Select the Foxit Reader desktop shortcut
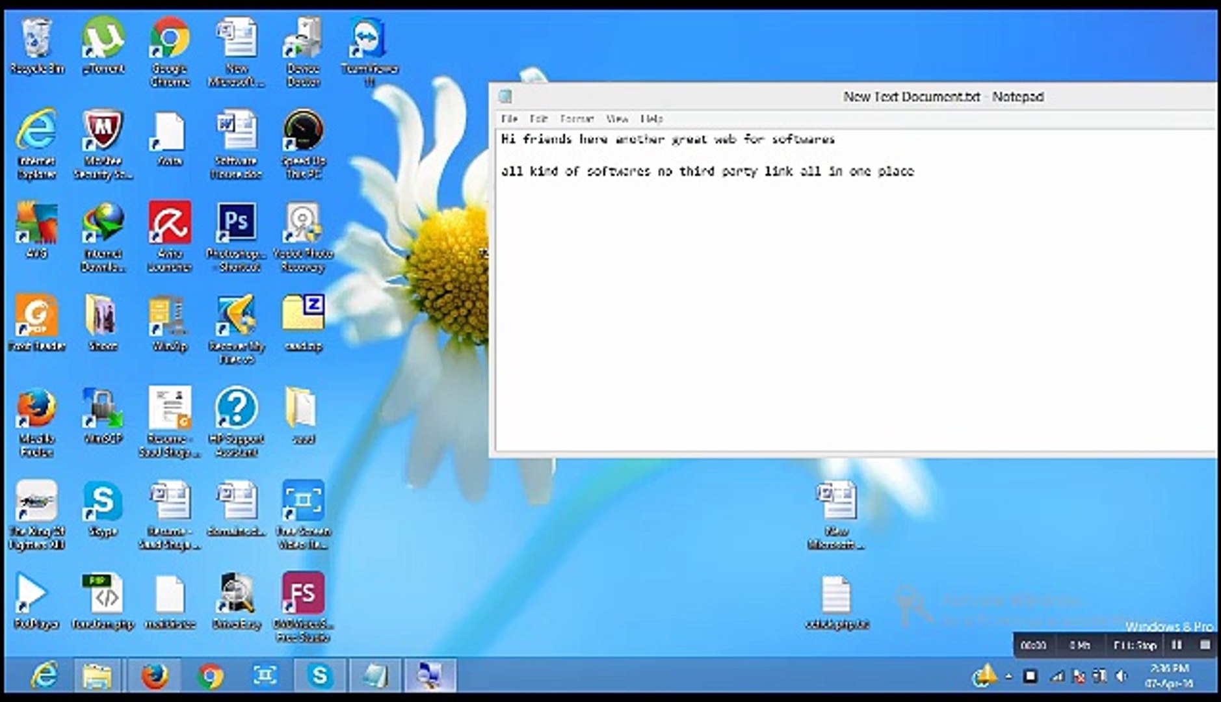 tap(36, 323)
